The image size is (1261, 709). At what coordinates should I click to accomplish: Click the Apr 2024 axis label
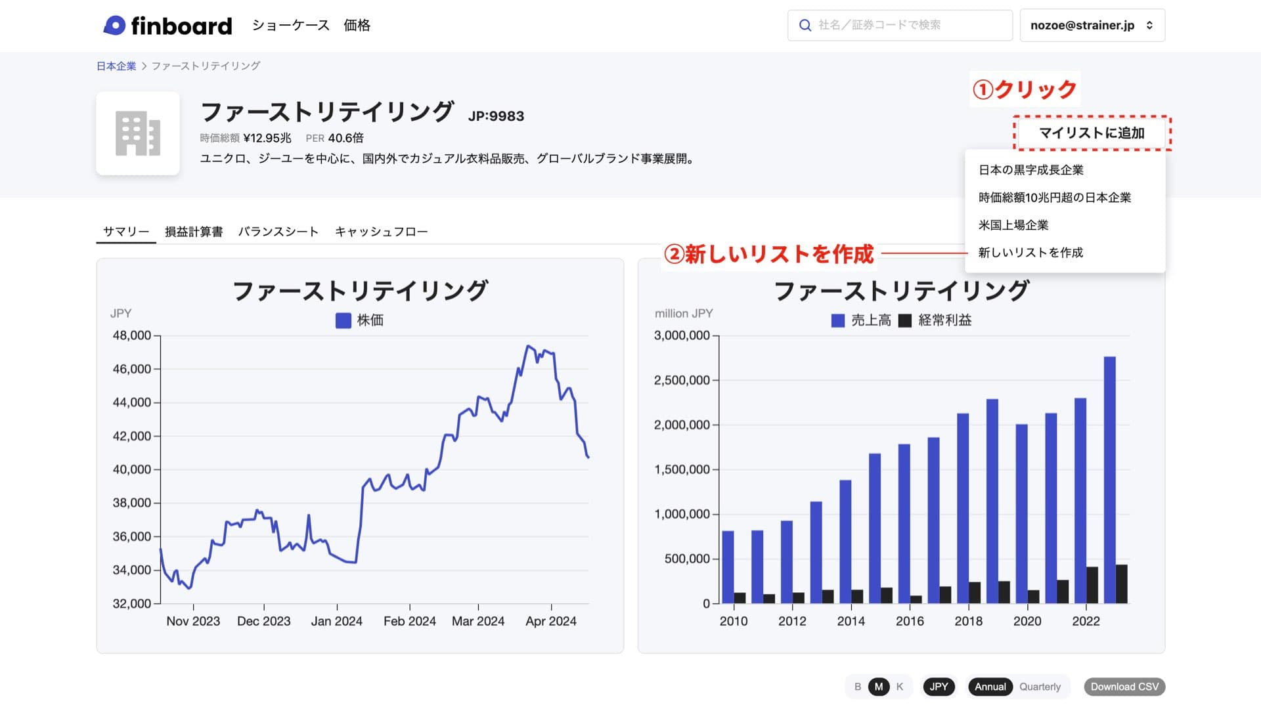551,621
